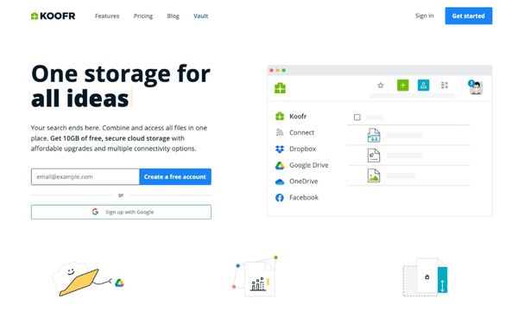
Task: Select Google Drive in the sidebar
Action: coord(301,165)
